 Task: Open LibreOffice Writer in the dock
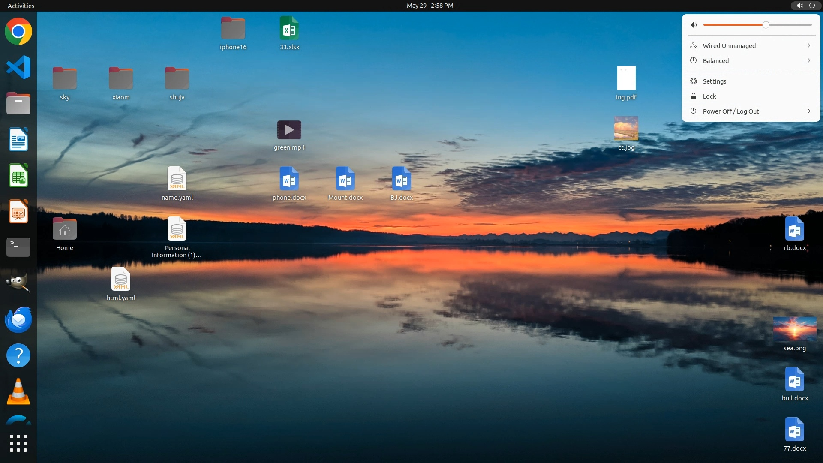click(x=18, y=139)
